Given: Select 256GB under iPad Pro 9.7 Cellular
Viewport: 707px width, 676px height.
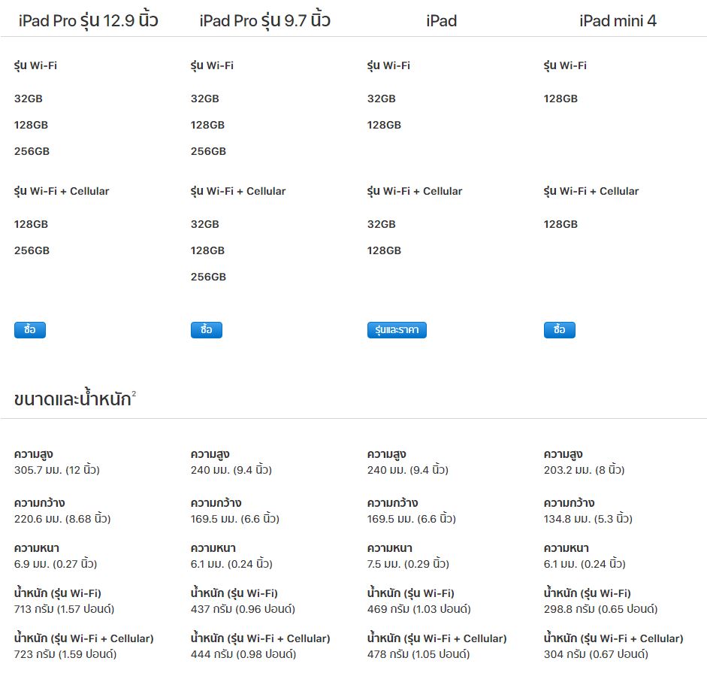Looking at the screenshot, I should click(207, 277).
